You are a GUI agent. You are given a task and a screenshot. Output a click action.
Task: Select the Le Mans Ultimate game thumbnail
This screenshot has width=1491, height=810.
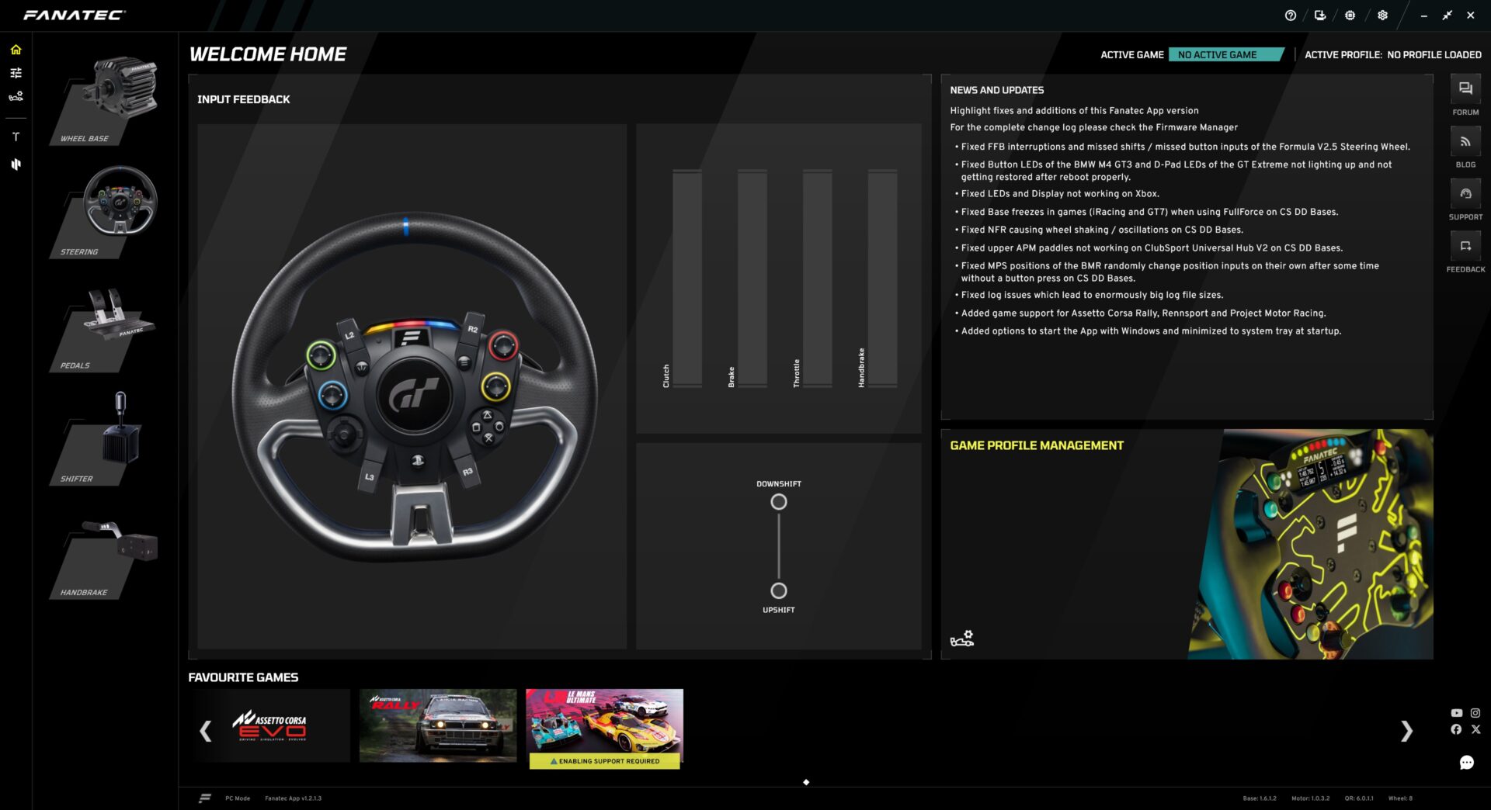[604, 726]
